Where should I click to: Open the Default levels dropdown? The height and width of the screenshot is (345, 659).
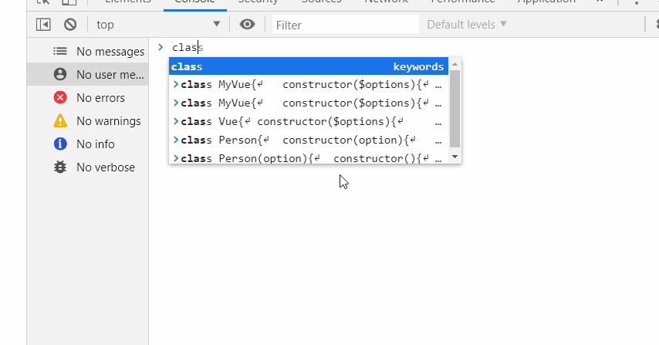click(467, 25)
